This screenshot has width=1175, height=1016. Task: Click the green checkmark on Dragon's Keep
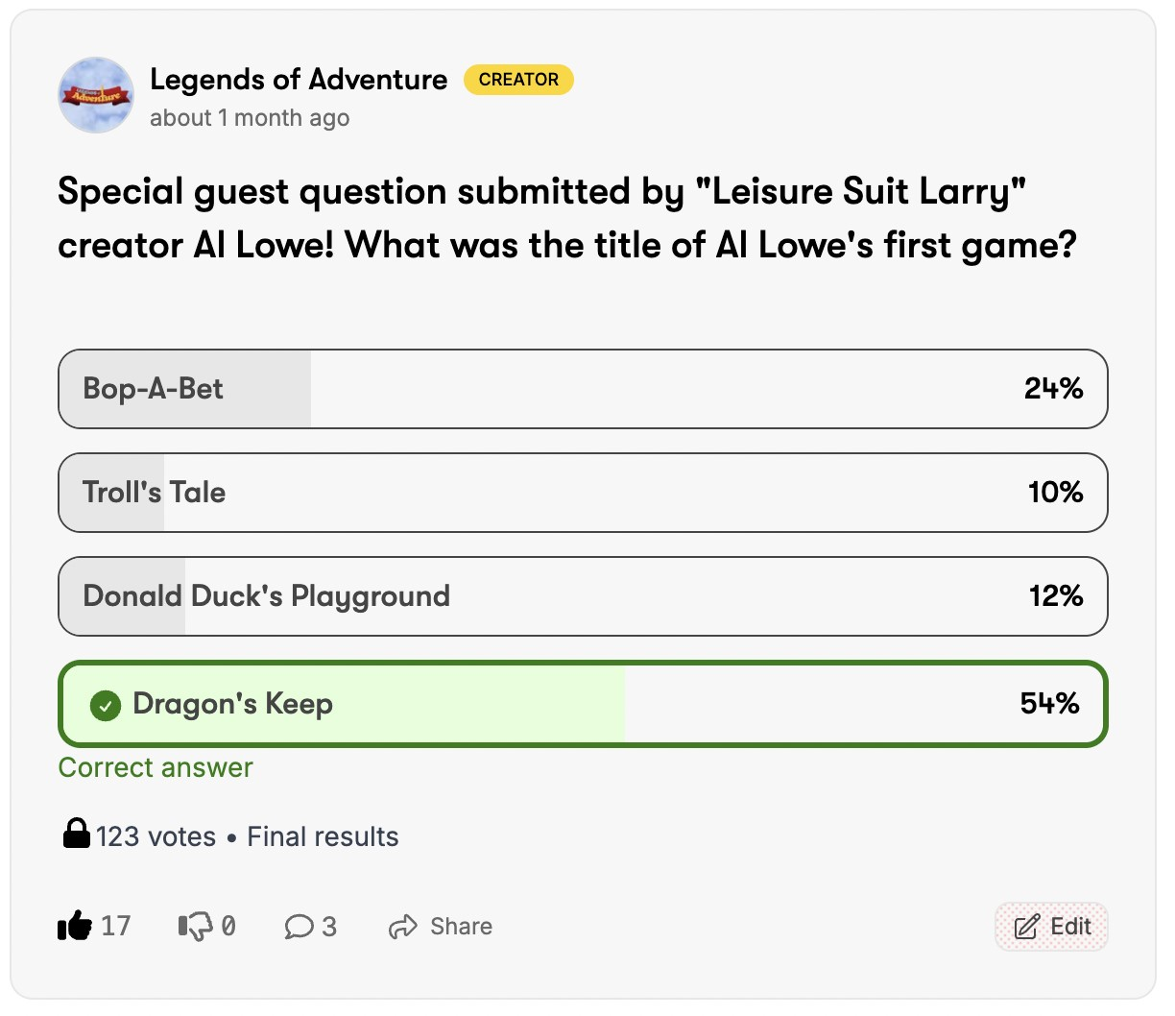click(105, 706)
